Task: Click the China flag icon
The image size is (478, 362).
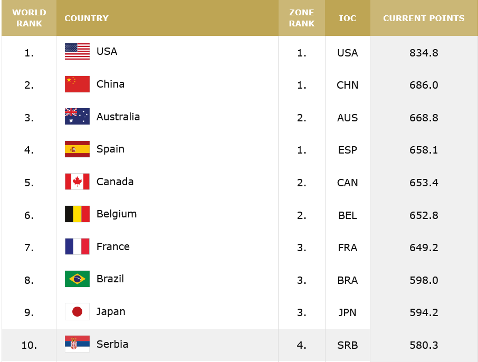Action: (x=77, y=84)
